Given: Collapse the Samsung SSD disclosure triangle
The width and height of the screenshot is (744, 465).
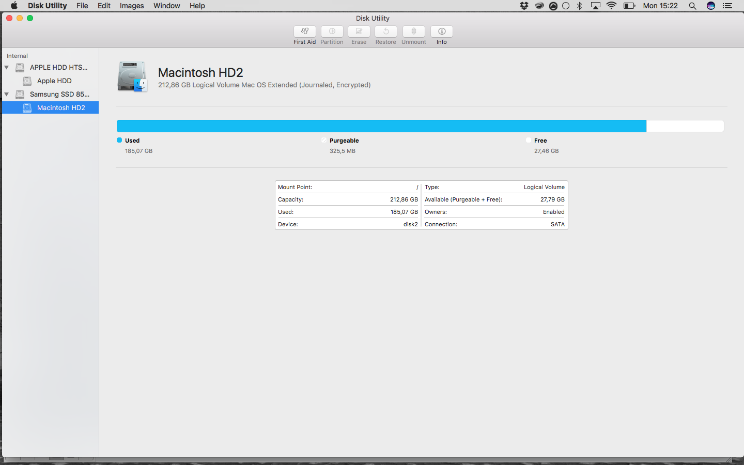Looking at the screenshot, I should tap(7, 94).
